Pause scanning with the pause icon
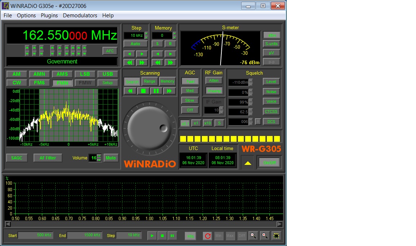Image resolution: width=416 pixels, height=246 pixels. click(x=156, y=91)
